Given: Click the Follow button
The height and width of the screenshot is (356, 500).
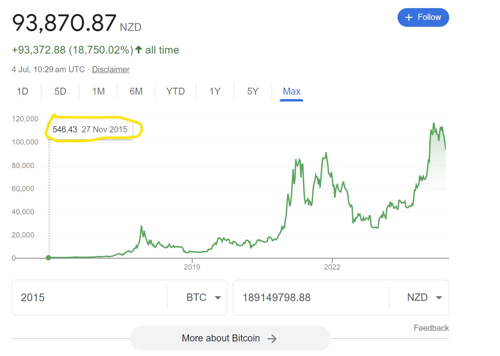Looking at the screenshot, I should click(423, 17).
